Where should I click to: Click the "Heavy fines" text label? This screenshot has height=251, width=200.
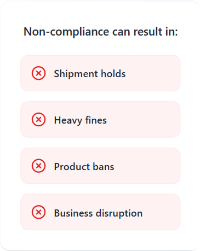81,120
